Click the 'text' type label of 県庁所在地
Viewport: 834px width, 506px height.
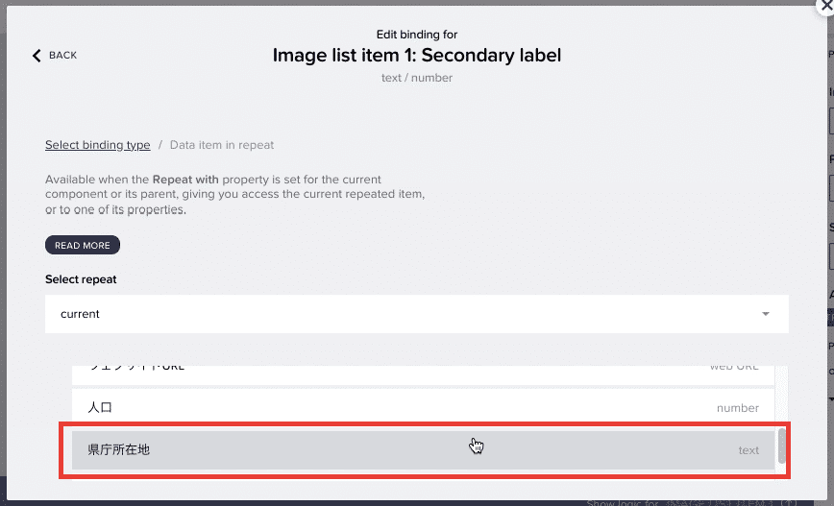[x=748, y=450]
